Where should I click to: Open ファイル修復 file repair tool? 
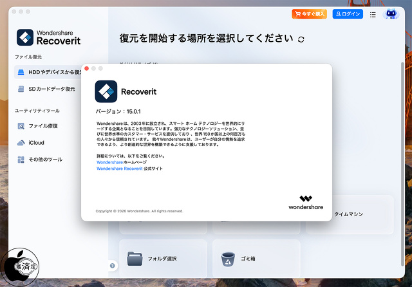[37, 126]
